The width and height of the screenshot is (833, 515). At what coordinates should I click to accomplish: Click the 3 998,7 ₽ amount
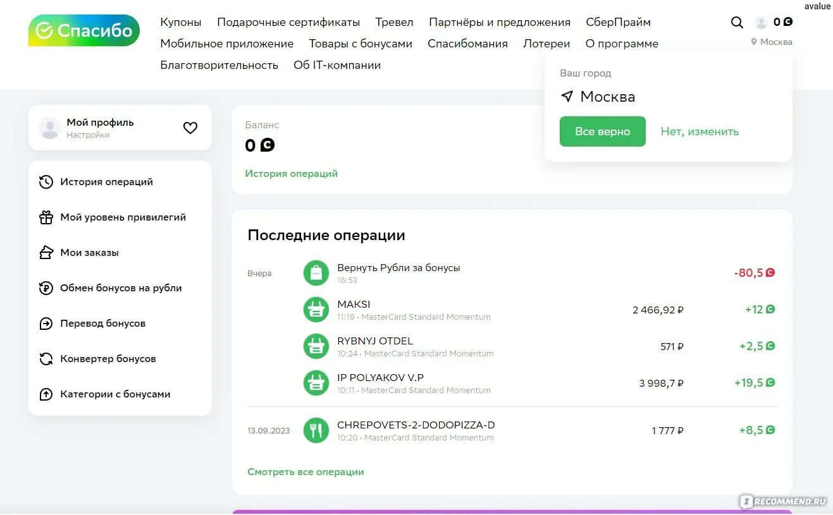(x=662, y=383)
